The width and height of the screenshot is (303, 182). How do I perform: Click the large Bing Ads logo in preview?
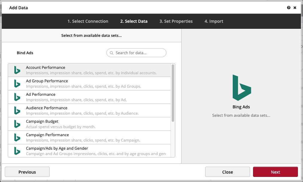click(x=242, y=88)
